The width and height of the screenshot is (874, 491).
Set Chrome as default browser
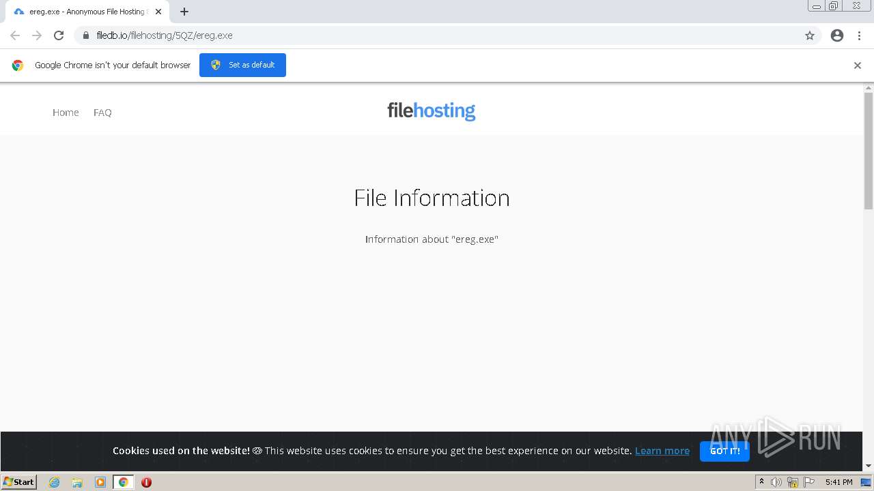(242, 65)
